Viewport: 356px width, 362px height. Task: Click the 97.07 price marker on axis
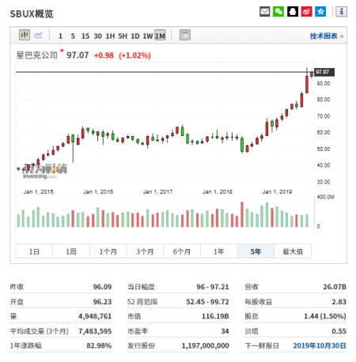click(324, 72)
